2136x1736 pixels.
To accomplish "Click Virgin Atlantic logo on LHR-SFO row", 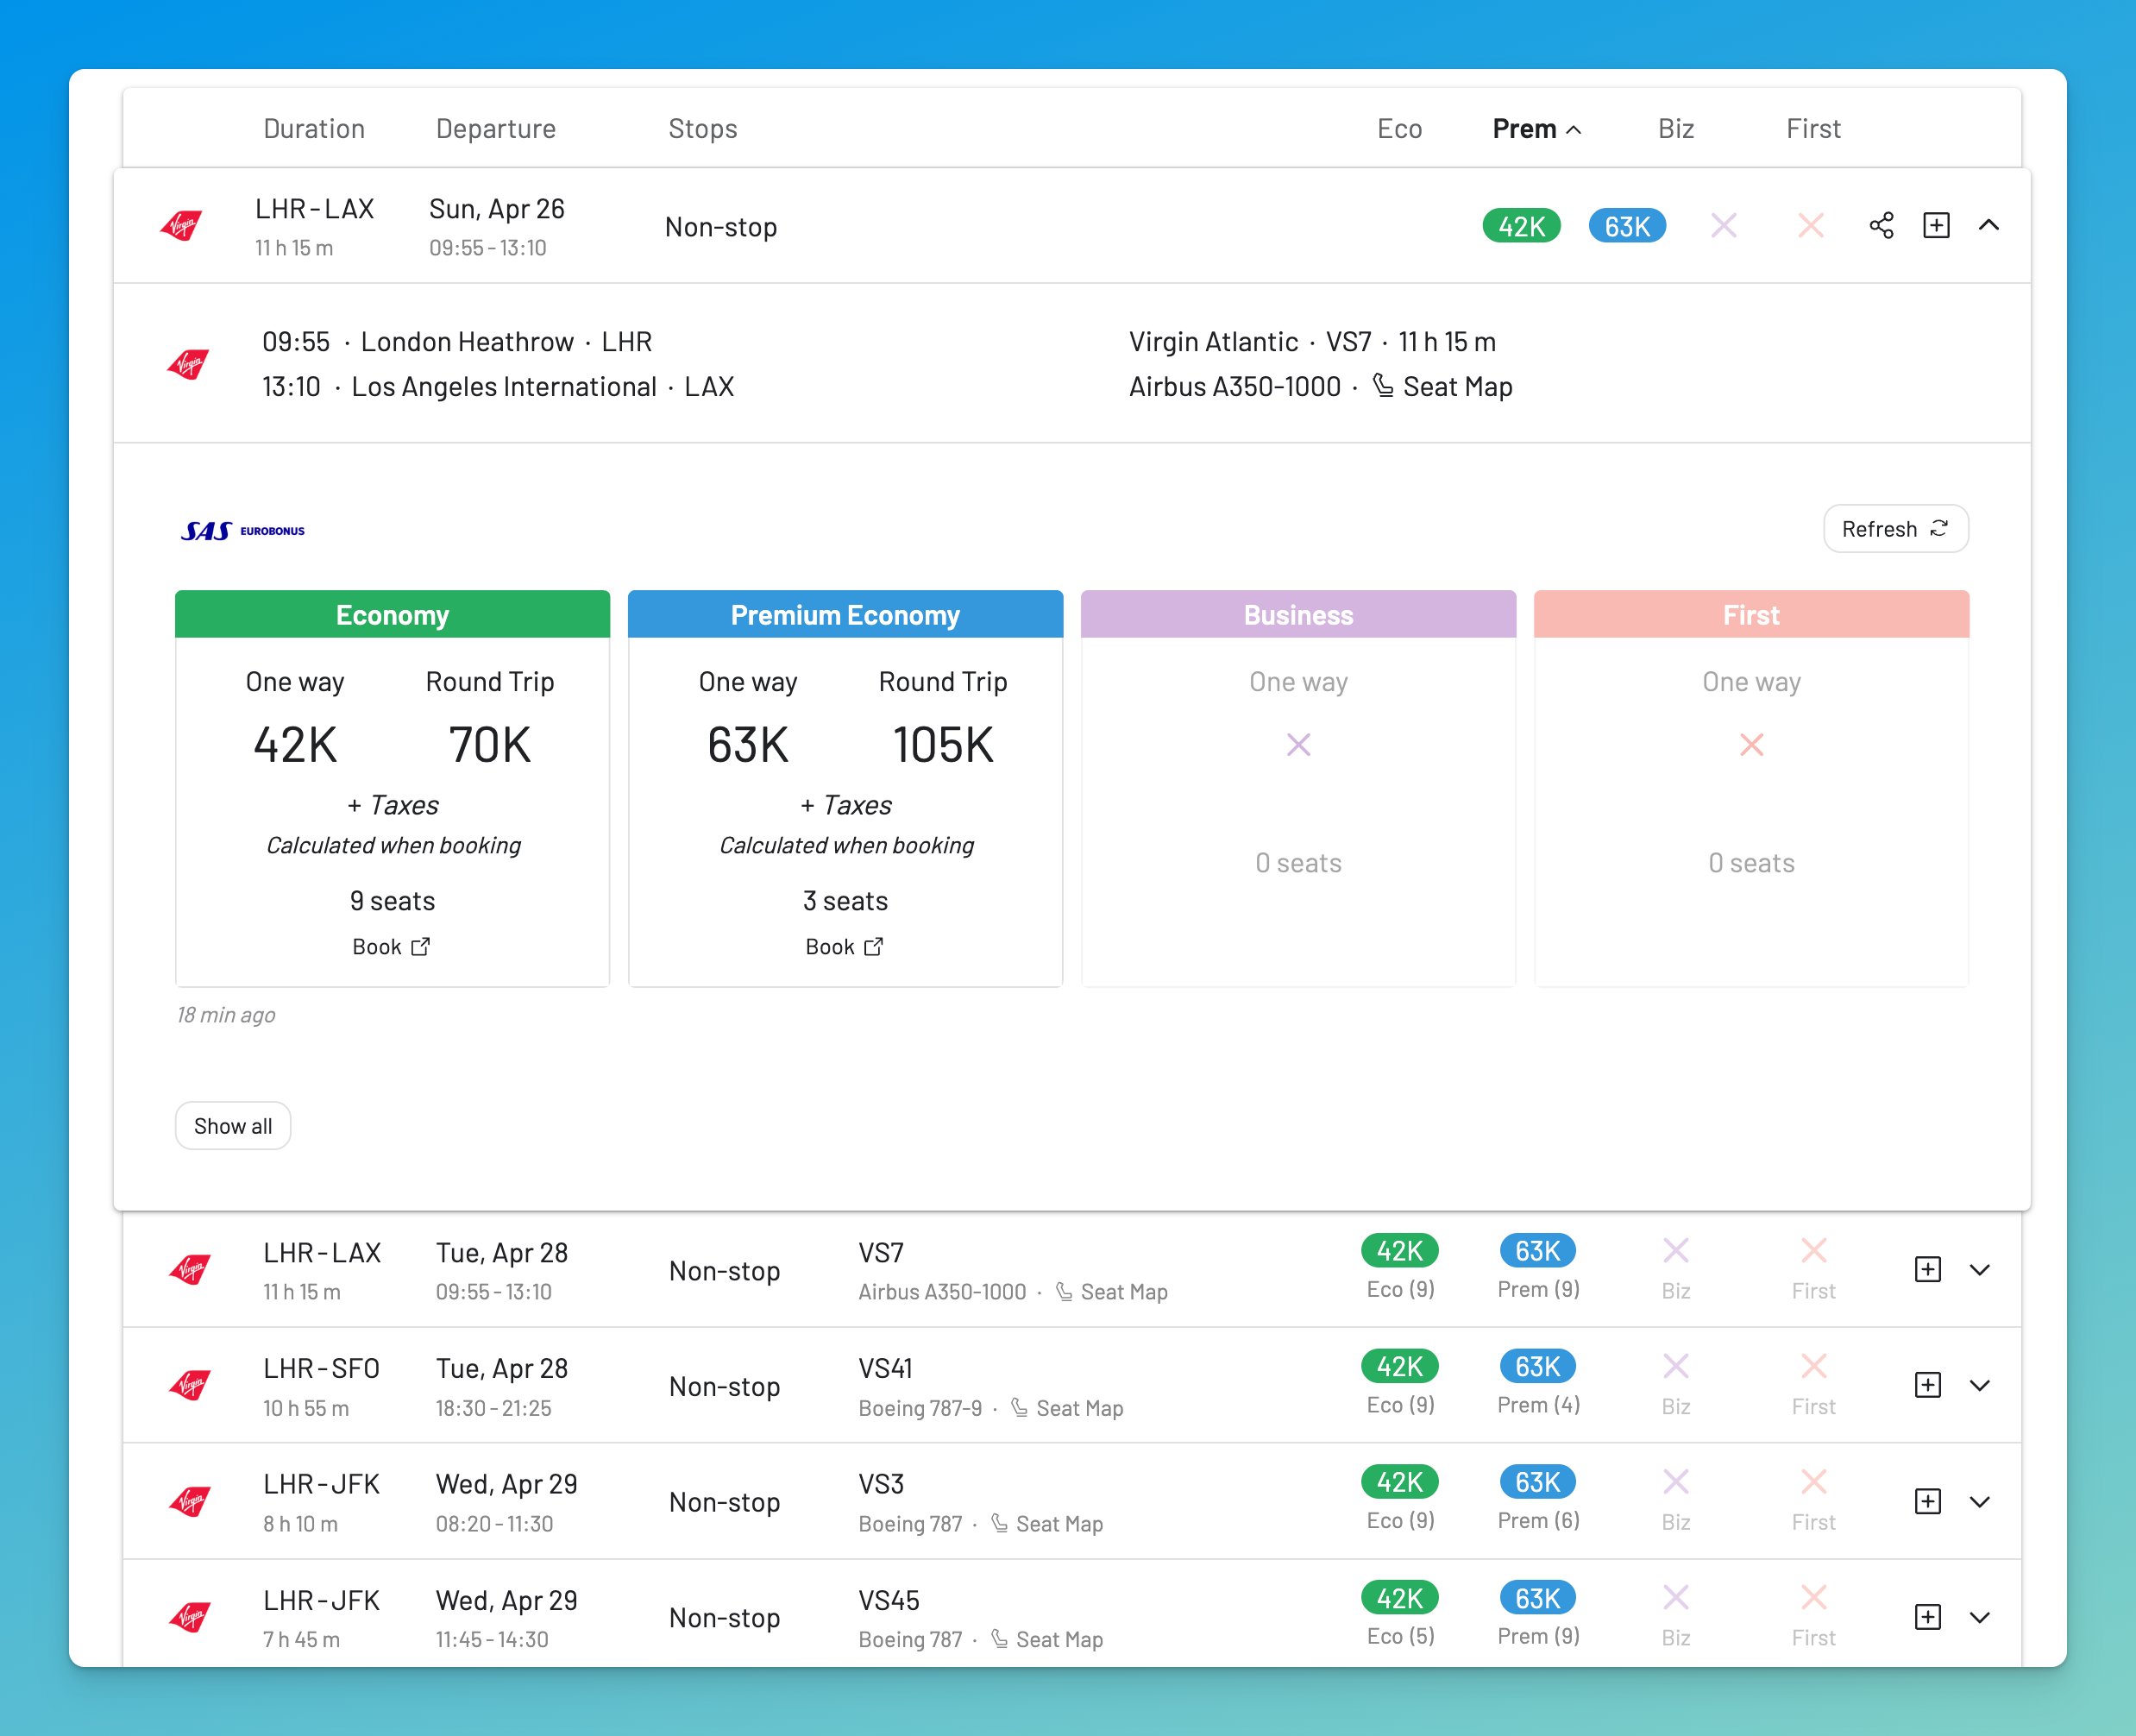I will pyautogui.click(x=190, y=1385).
